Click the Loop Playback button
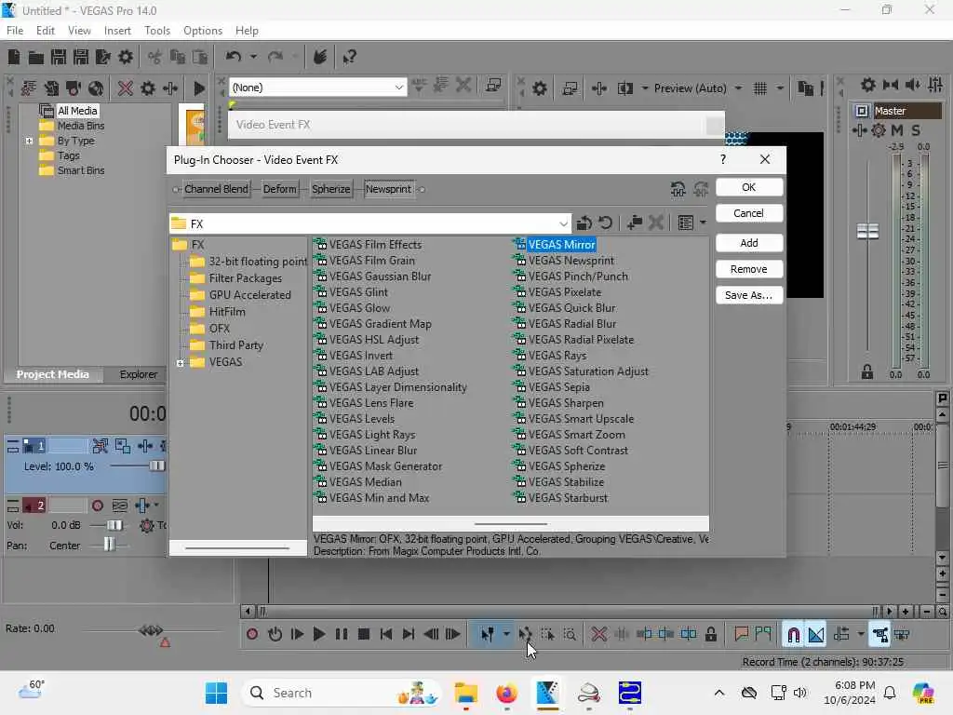This screenshot has width=953, height=715. click(x=275, y=635)
